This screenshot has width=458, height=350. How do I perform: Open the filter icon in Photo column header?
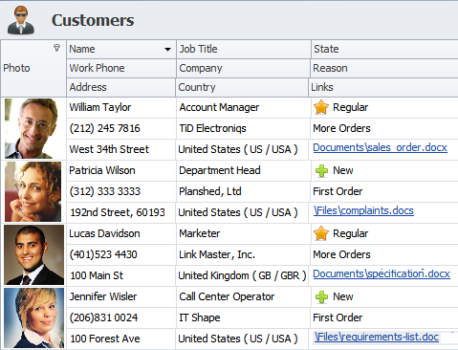pyautogui.click(x=56, y=48)
